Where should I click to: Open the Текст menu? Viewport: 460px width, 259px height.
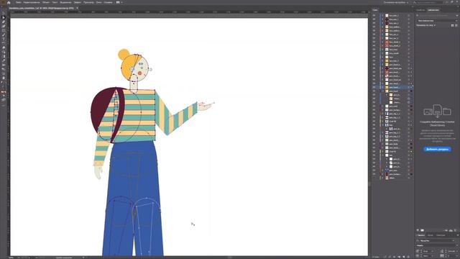(55, 2)
